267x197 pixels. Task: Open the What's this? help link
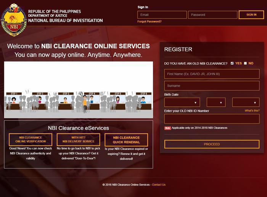pos(252,110)
